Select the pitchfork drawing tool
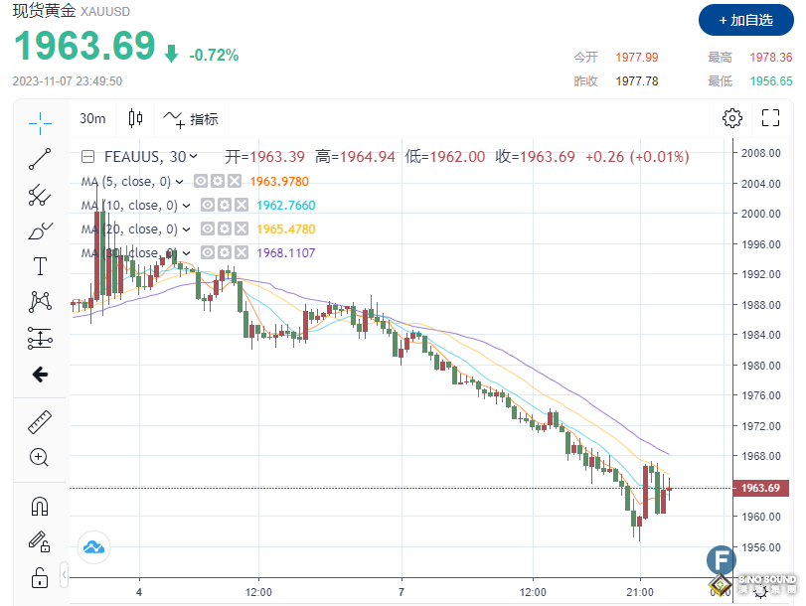The width and height of the screenshot is (806, 606). click(x=40, y=195)
